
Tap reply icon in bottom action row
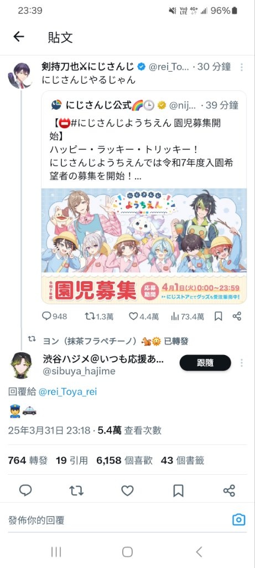pyautogui.click(x=25, y=490)
